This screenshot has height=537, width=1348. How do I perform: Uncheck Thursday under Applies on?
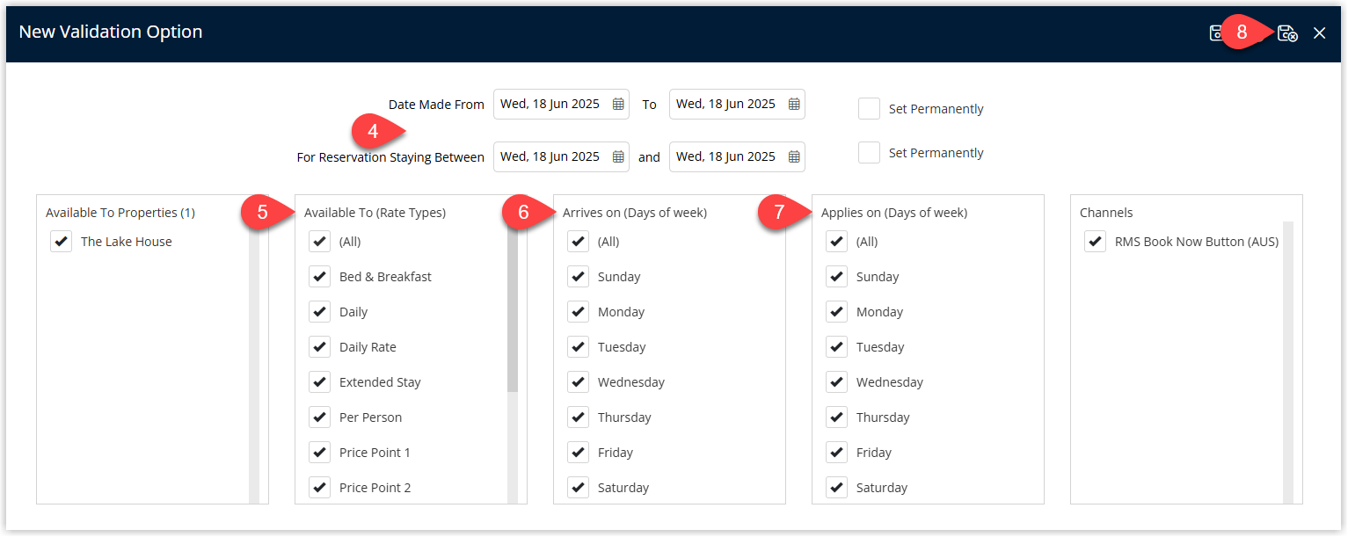(836, 417)
